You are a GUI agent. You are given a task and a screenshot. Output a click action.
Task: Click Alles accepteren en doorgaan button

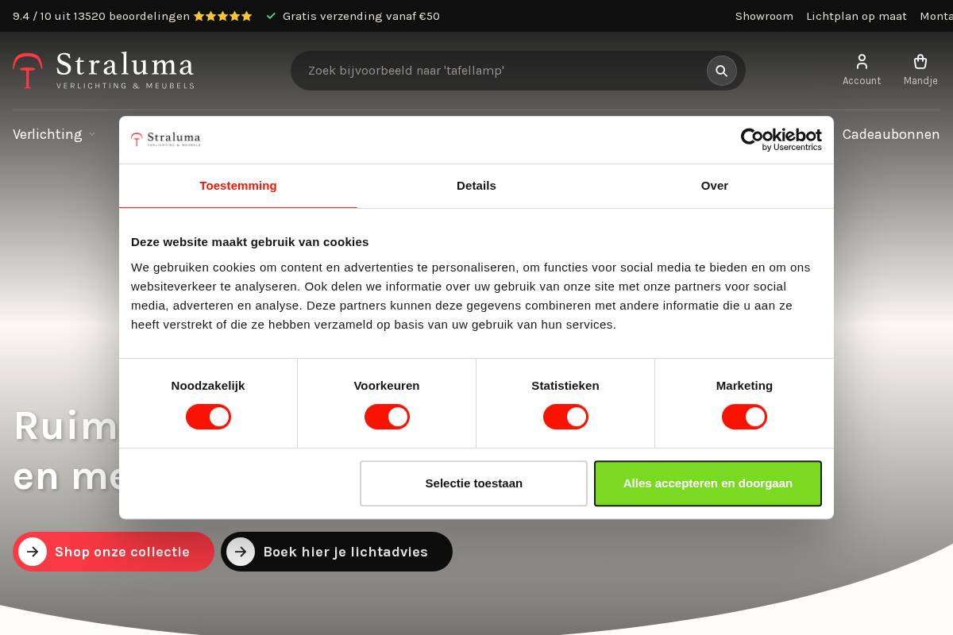(x=708, y=483)
